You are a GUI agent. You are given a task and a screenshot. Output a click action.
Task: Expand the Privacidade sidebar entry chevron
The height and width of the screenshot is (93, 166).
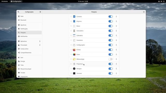click(40, 45)
